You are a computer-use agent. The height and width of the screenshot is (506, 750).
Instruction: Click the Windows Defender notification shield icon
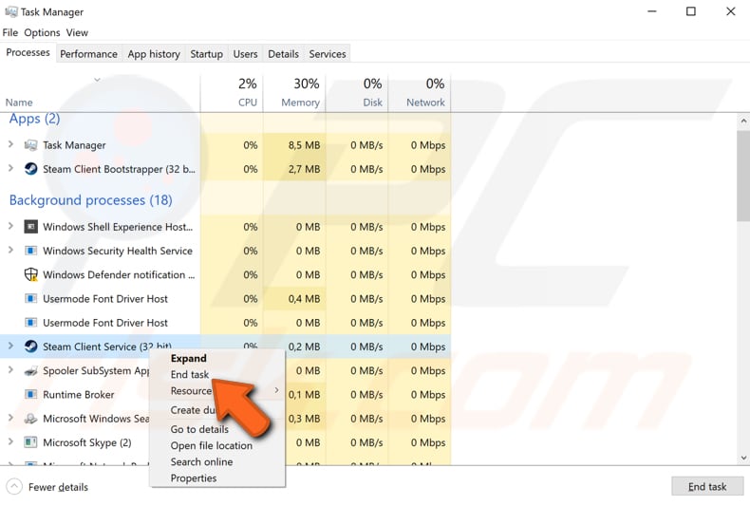click(30, 275)
